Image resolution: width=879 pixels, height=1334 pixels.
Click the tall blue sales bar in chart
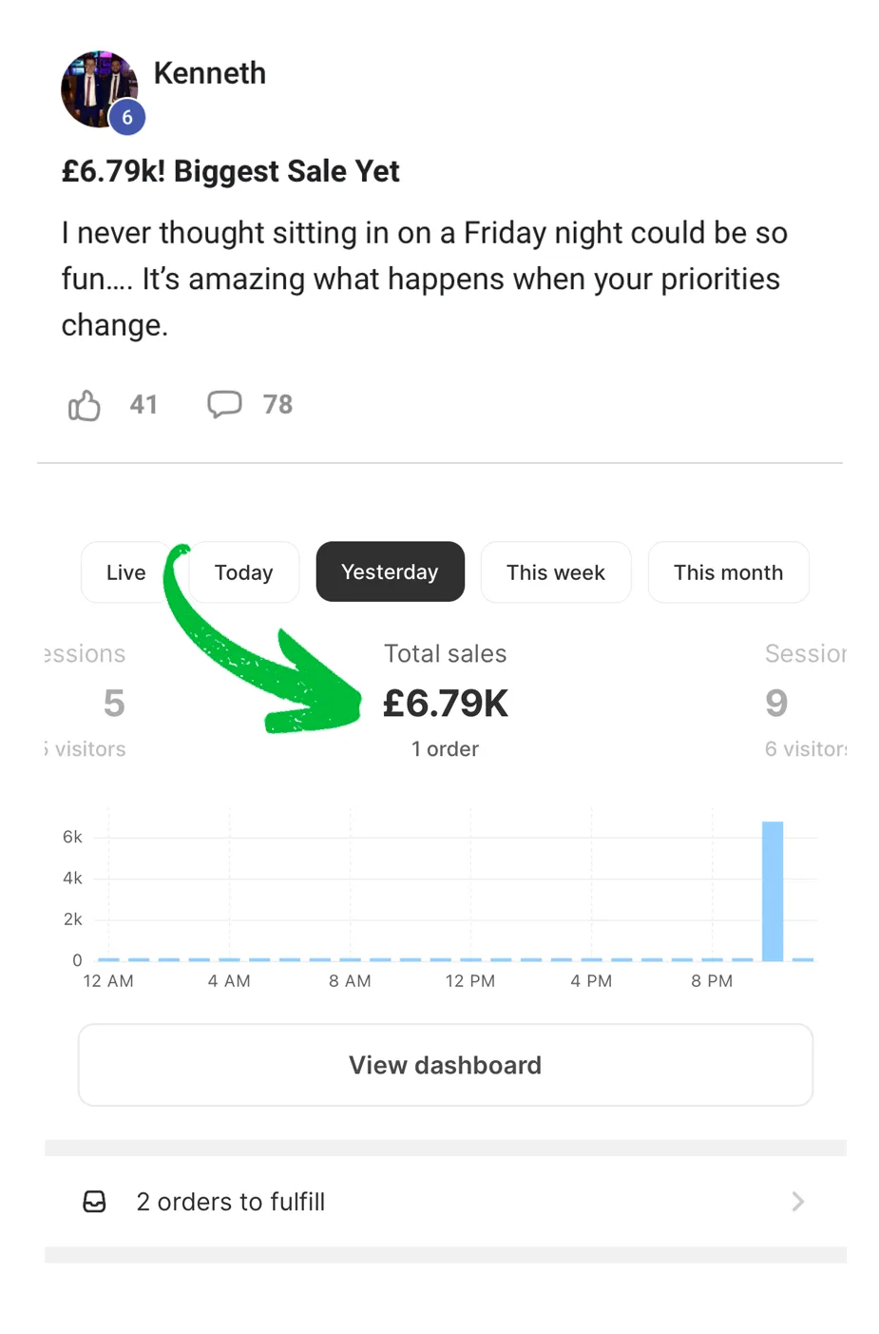point(773,891)
